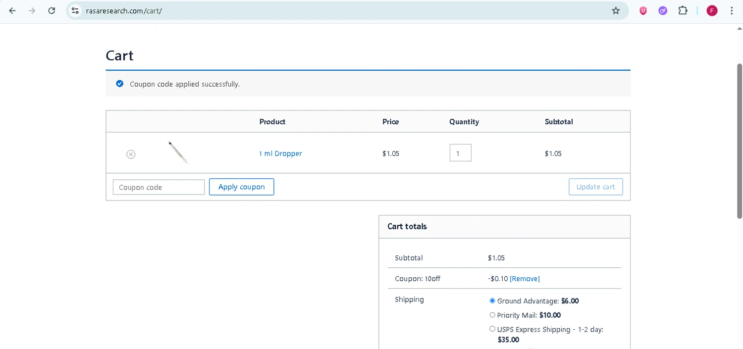Viewport: 743px width, 349px height.
Task: Click the Subtotal column header in product table
Action: (559, 121)
